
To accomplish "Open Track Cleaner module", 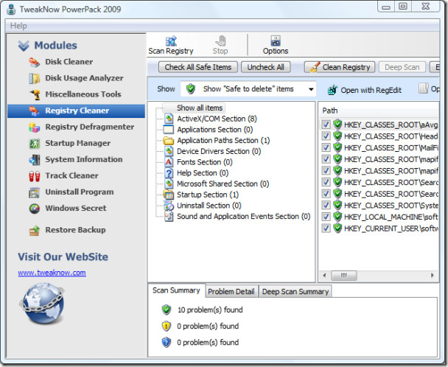I will tap(63, 176).
